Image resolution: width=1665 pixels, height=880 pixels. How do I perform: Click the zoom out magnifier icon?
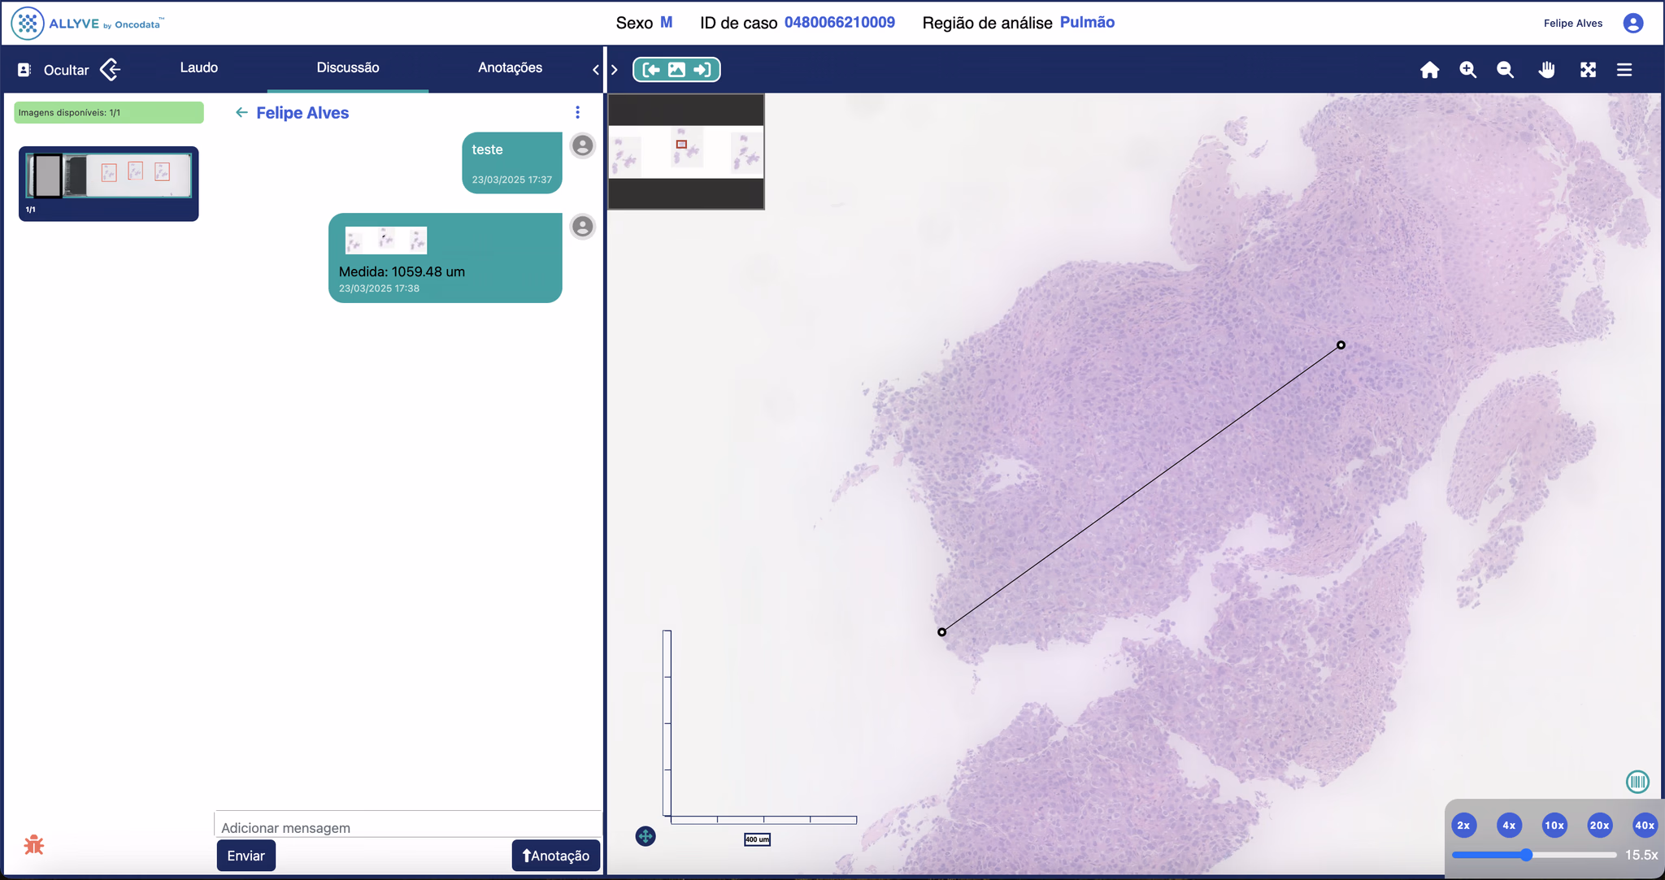point(1505,70)
